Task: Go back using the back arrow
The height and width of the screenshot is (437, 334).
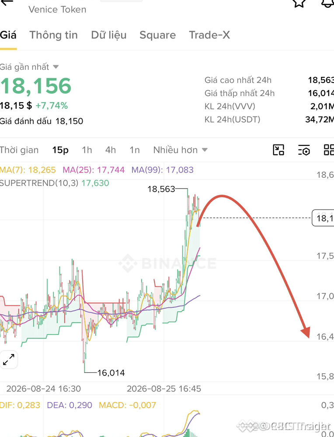Action: point(7,2)
